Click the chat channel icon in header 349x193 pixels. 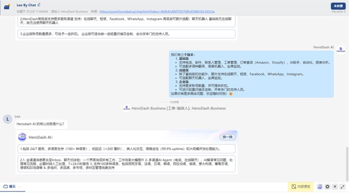point(7,7)
